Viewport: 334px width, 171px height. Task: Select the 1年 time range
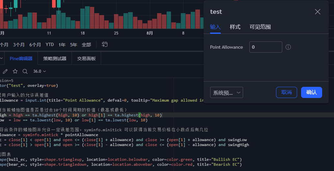click(x=62, y=45)
